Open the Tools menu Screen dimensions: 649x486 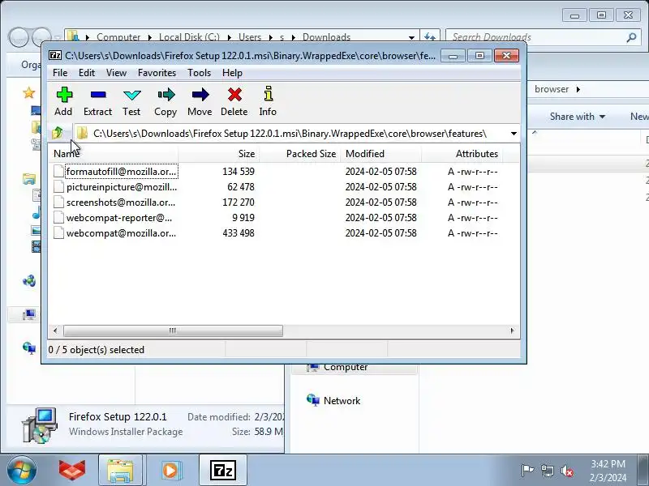pyautogui.click(x=199, y=73)
